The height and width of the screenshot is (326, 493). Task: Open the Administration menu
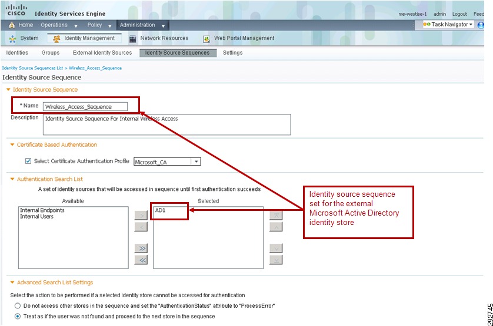[137, 25]
